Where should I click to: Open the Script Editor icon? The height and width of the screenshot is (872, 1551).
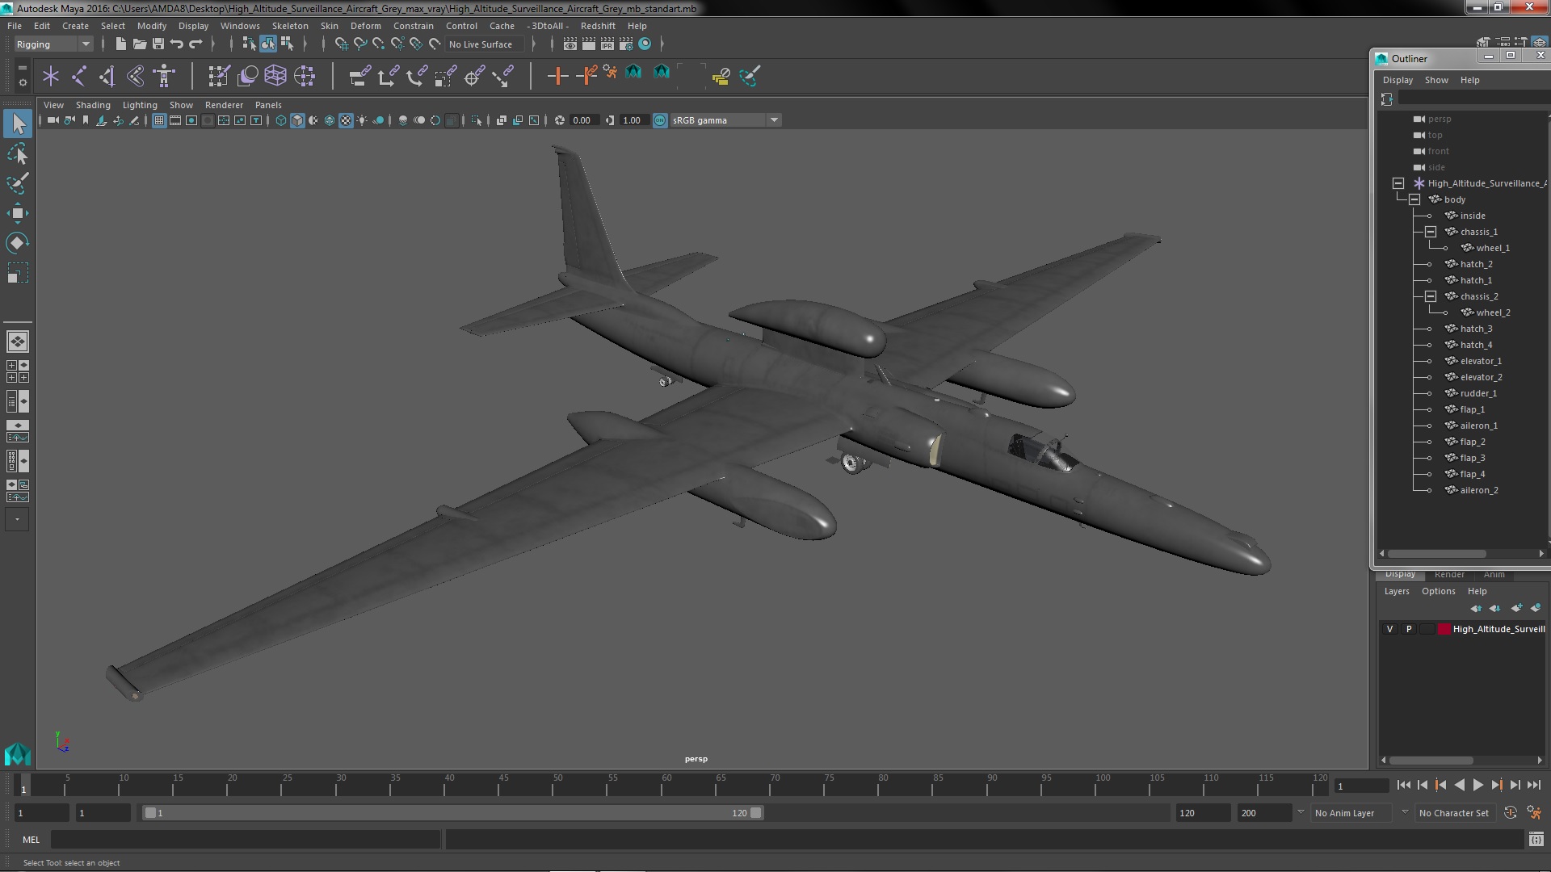tap(1536, 840)
